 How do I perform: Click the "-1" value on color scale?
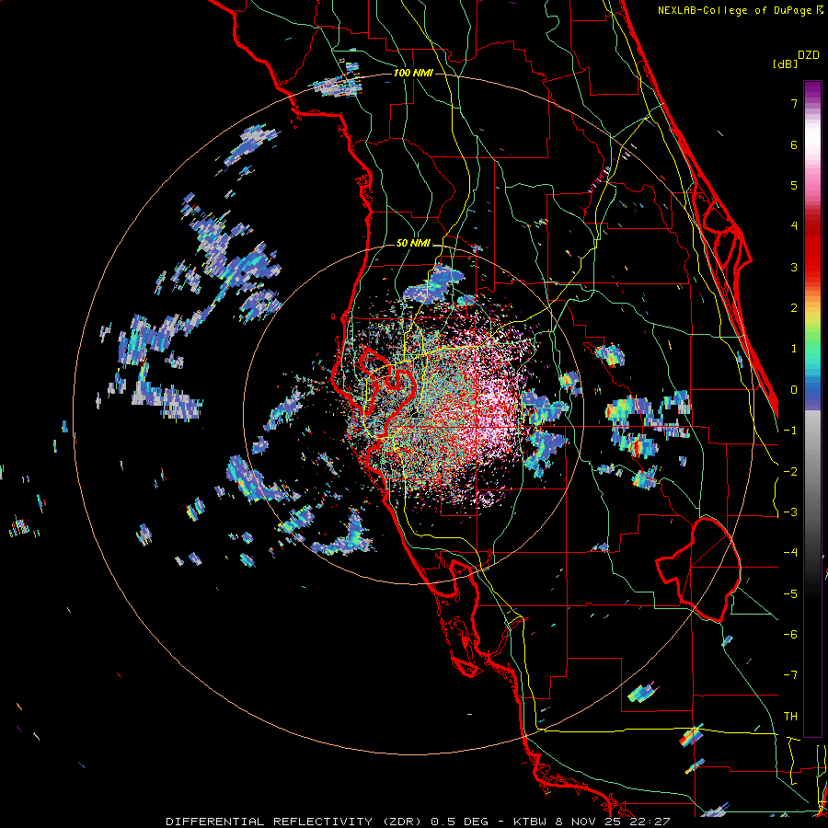click(790, 431)
